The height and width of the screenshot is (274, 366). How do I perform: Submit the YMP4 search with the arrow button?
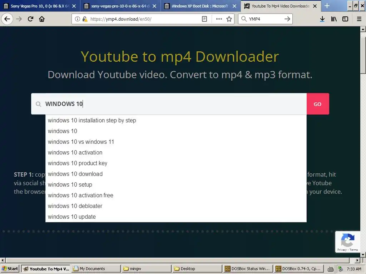coord(287,19)
